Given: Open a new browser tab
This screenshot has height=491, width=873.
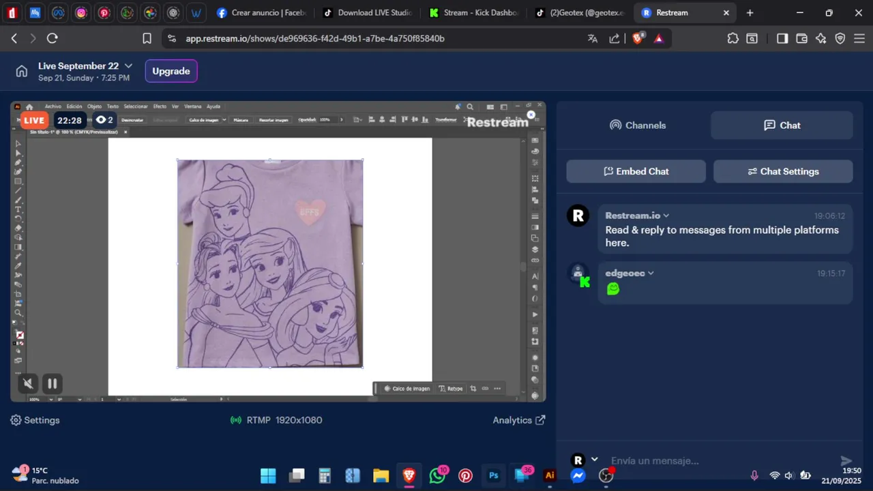Looking at the screenshot, I should (x=750, y=13).
